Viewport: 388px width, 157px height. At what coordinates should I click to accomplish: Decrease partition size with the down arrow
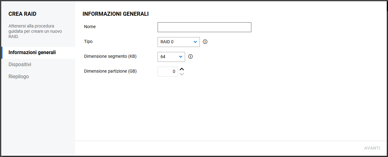pos(182,74)
